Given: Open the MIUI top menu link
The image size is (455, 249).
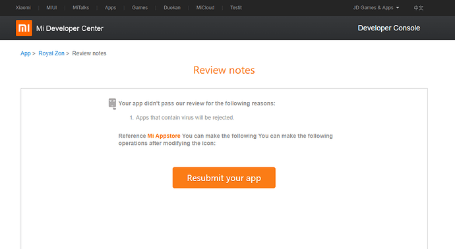Looking at the screenshot, I should pos(51,8).
